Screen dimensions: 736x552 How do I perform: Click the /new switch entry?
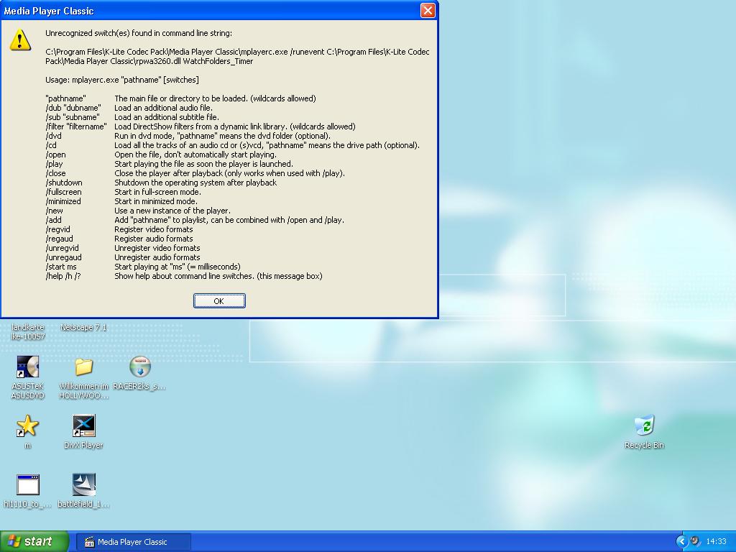coord(55,211)
